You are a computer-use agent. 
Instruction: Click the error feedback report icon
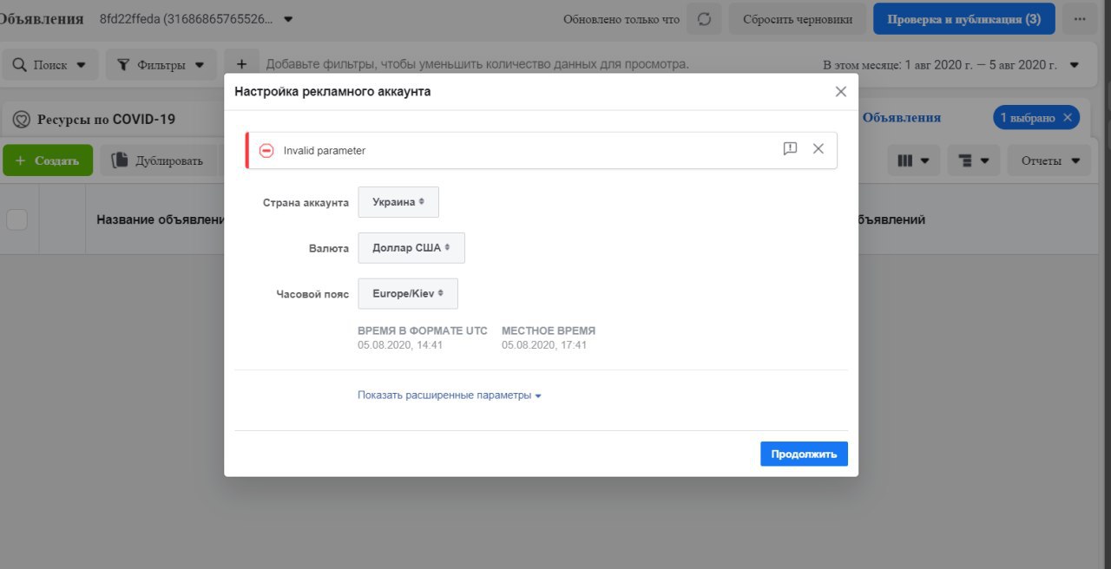pos(790,149)
